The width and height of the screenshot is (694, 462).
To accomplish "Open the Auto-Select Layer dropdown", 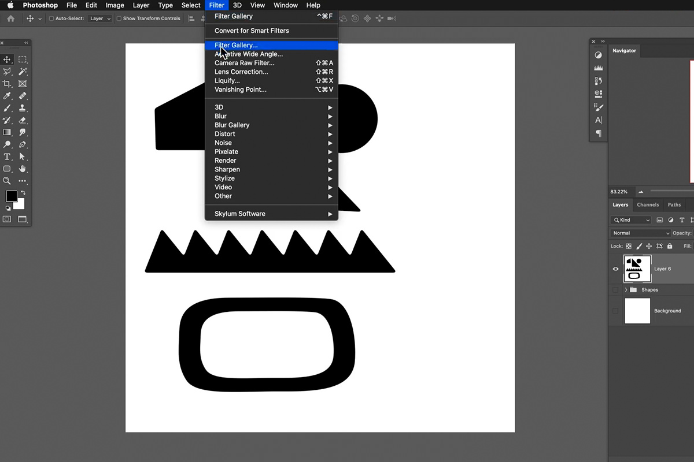I will pyautogui.click(x=99, y=18).
